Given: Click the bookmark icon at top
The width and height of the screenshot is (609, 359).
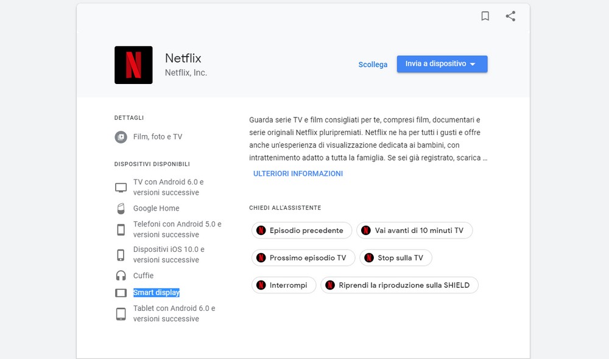Looking at the screenshot, I should point(485,16).
